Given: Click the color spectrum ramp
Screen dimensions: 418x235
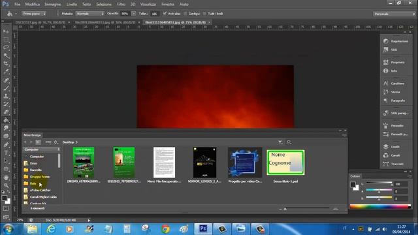Looking at the screenshot, I should pyautogui.click(x=380, y=206).
